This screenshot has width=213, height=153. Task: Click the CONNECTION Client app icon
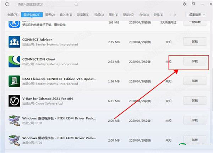14,61
